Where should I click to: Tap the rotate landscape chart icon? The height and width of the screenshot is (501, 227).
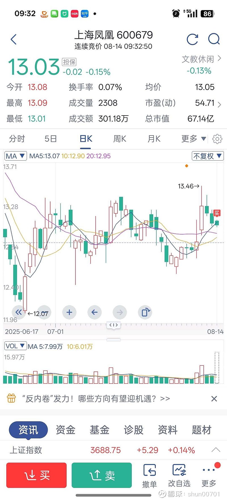(x=145, y=312)
